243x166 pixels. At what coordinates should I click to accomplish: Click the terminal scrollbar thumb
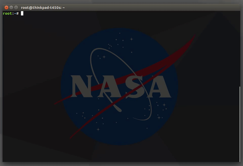[x=240, y=124]
